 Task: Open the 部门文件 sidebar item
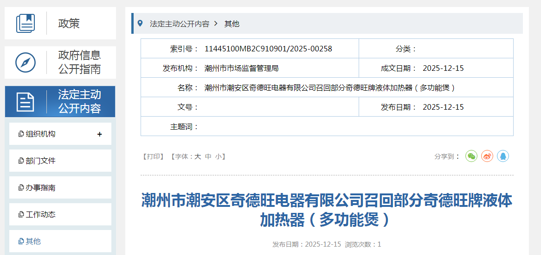40,161
